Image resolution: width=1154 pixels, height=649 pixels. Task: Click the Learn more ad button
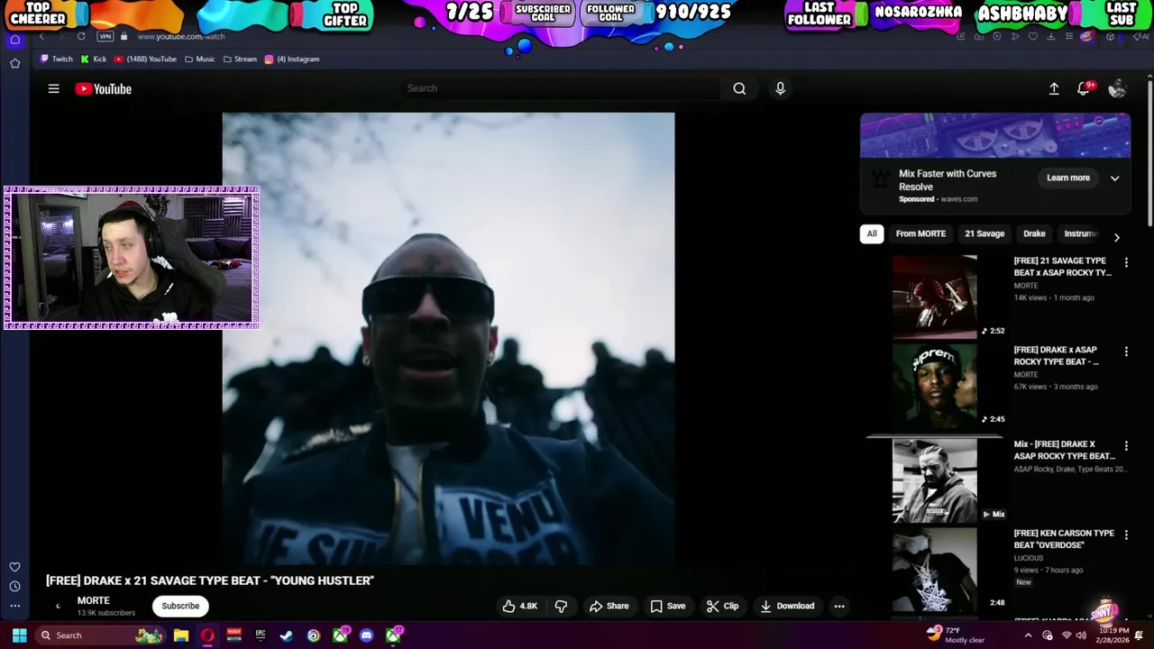1068,178
